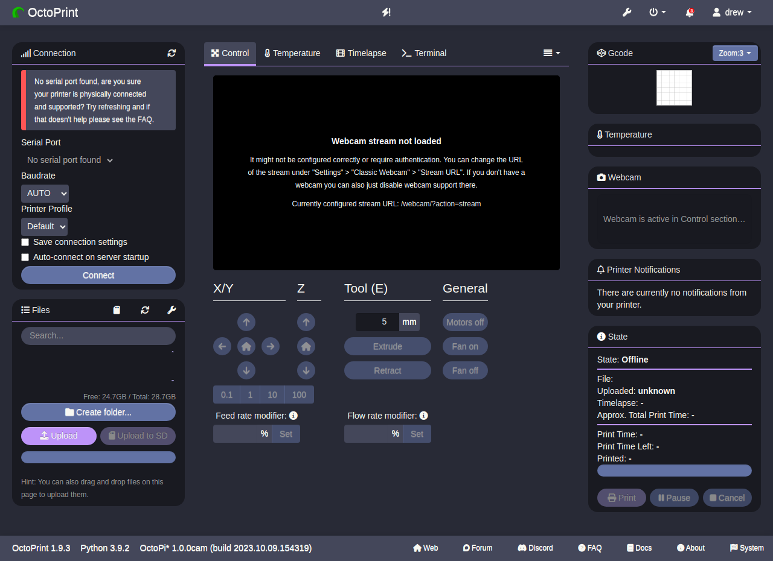Click the SD card icon in Files
The height and width of the screenshot is (561, 773).
click(x=117, y=310)
